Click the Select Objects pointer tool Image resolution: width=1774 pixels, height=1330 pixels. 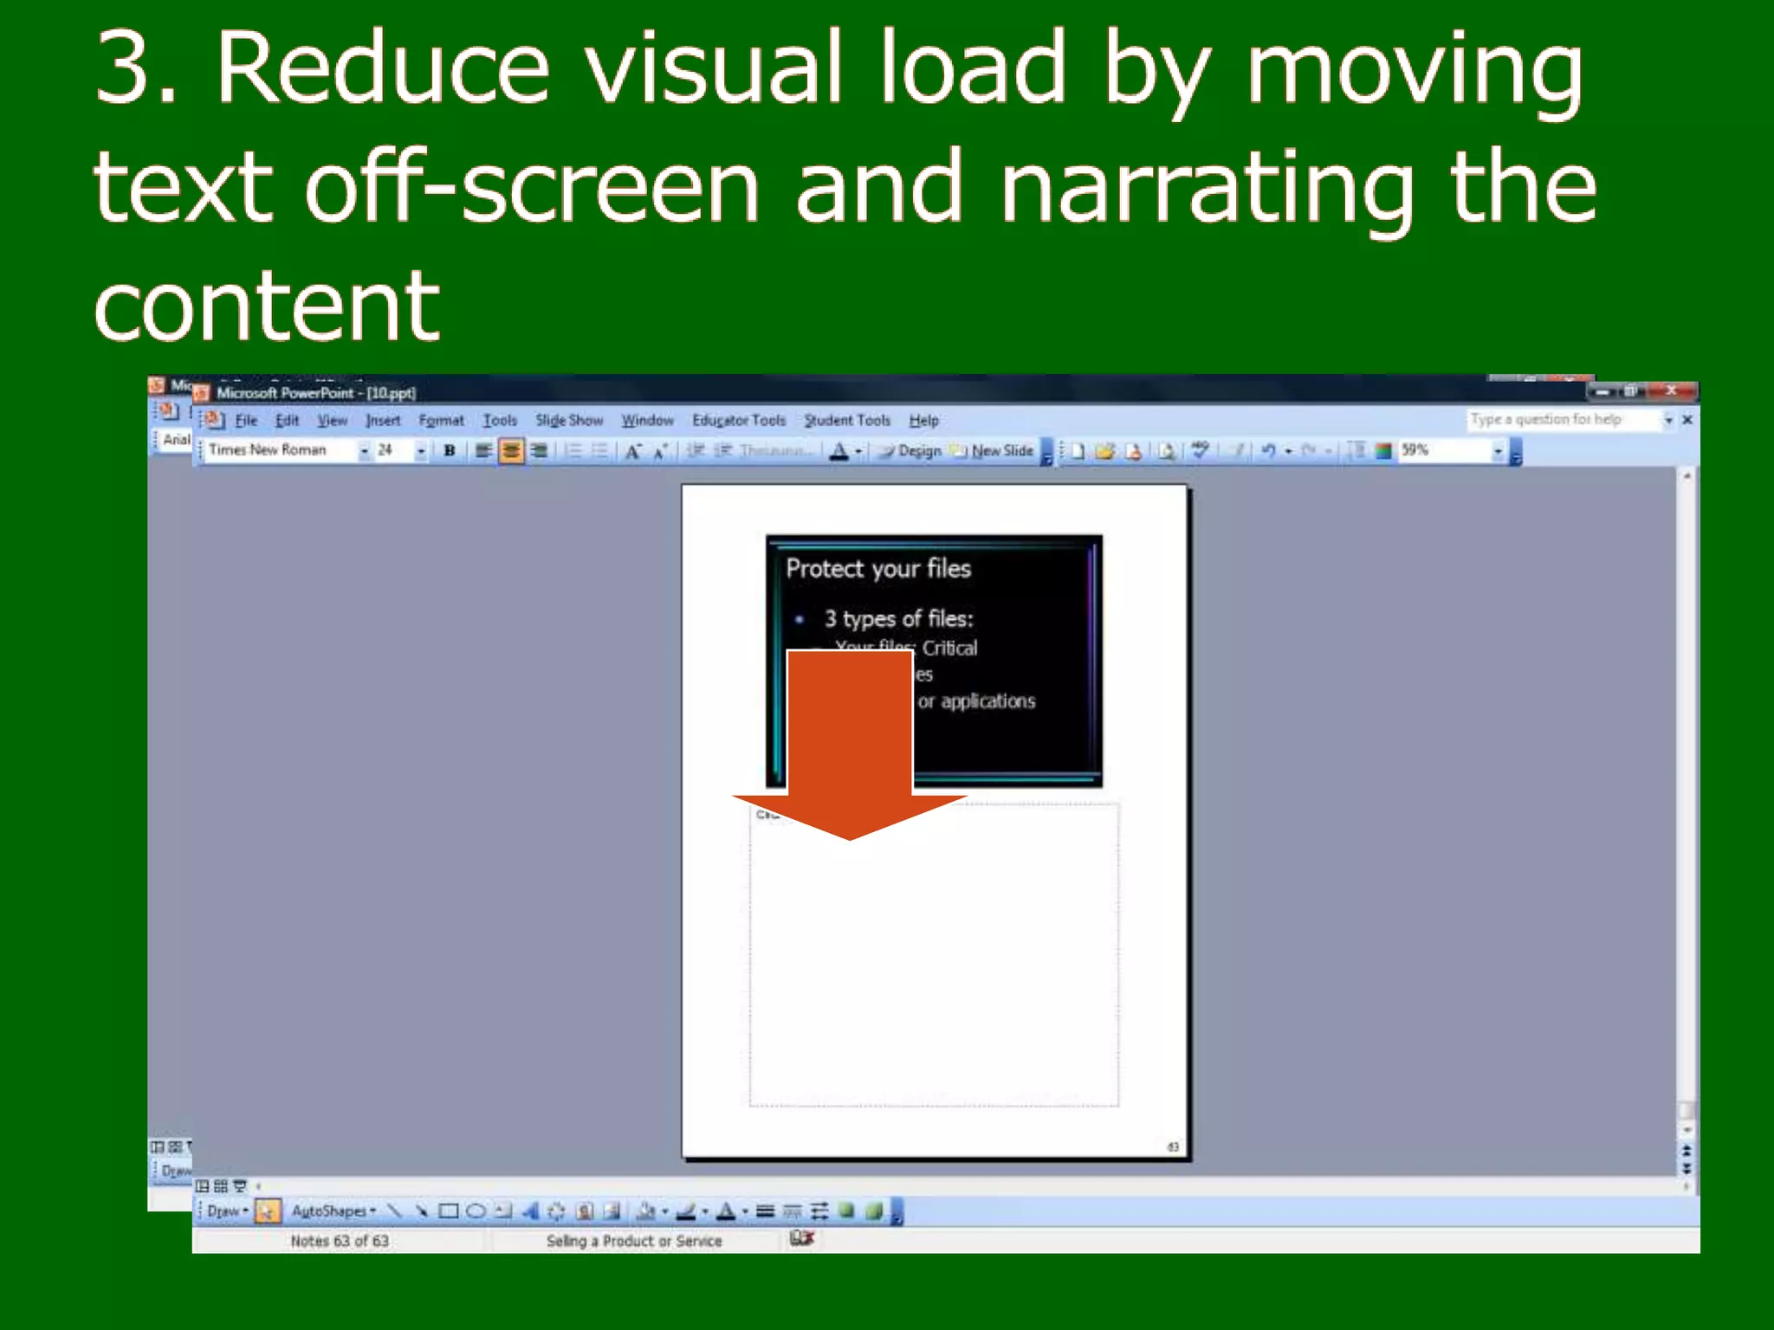click(268, 1211)
